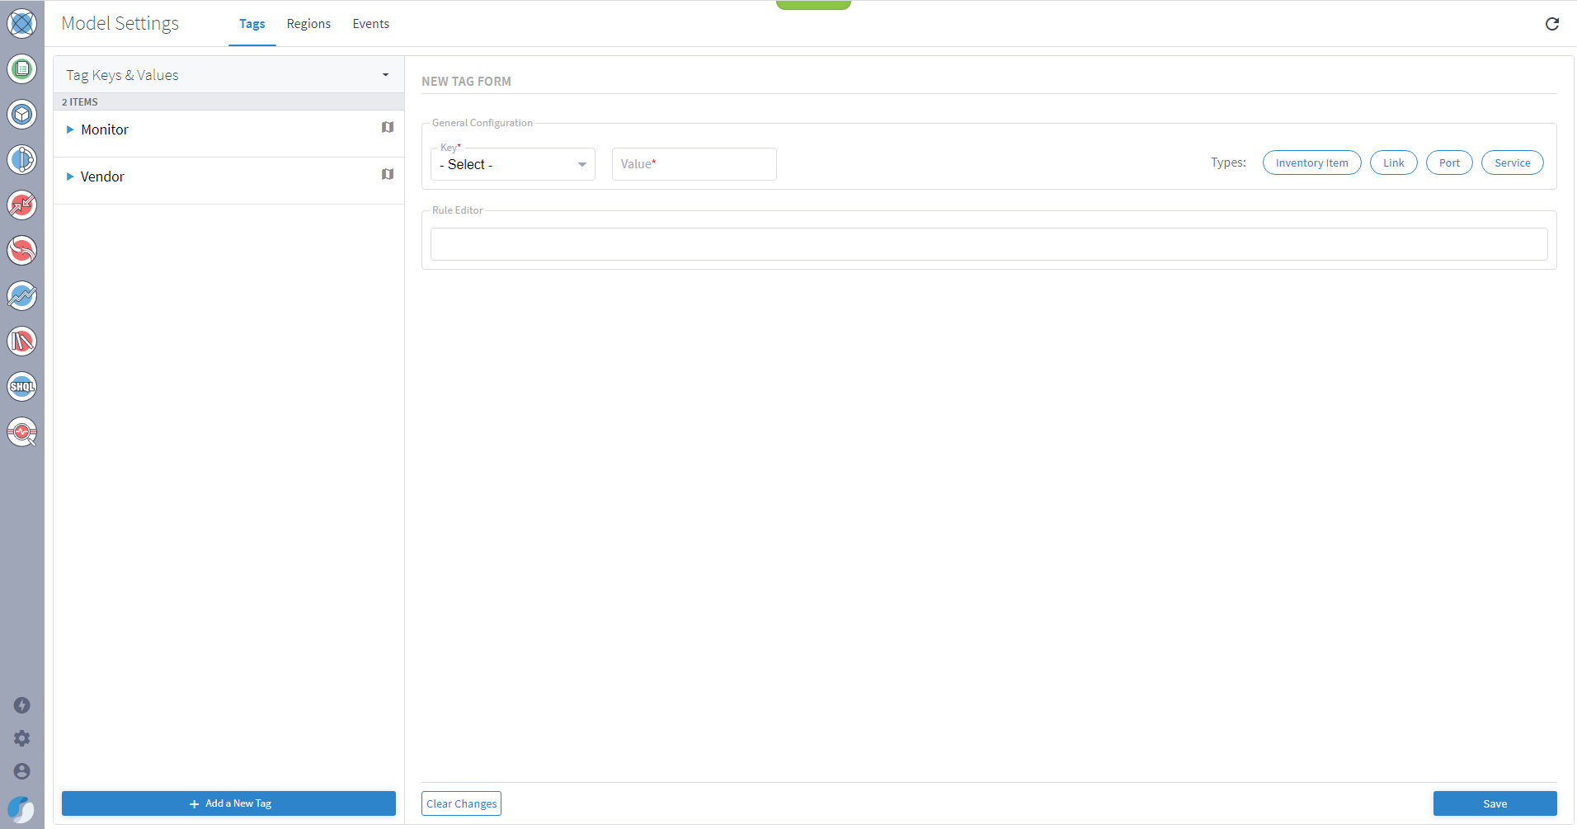Open the device topology sharing module
This screenshot has width=1577, height=829.
22,160
